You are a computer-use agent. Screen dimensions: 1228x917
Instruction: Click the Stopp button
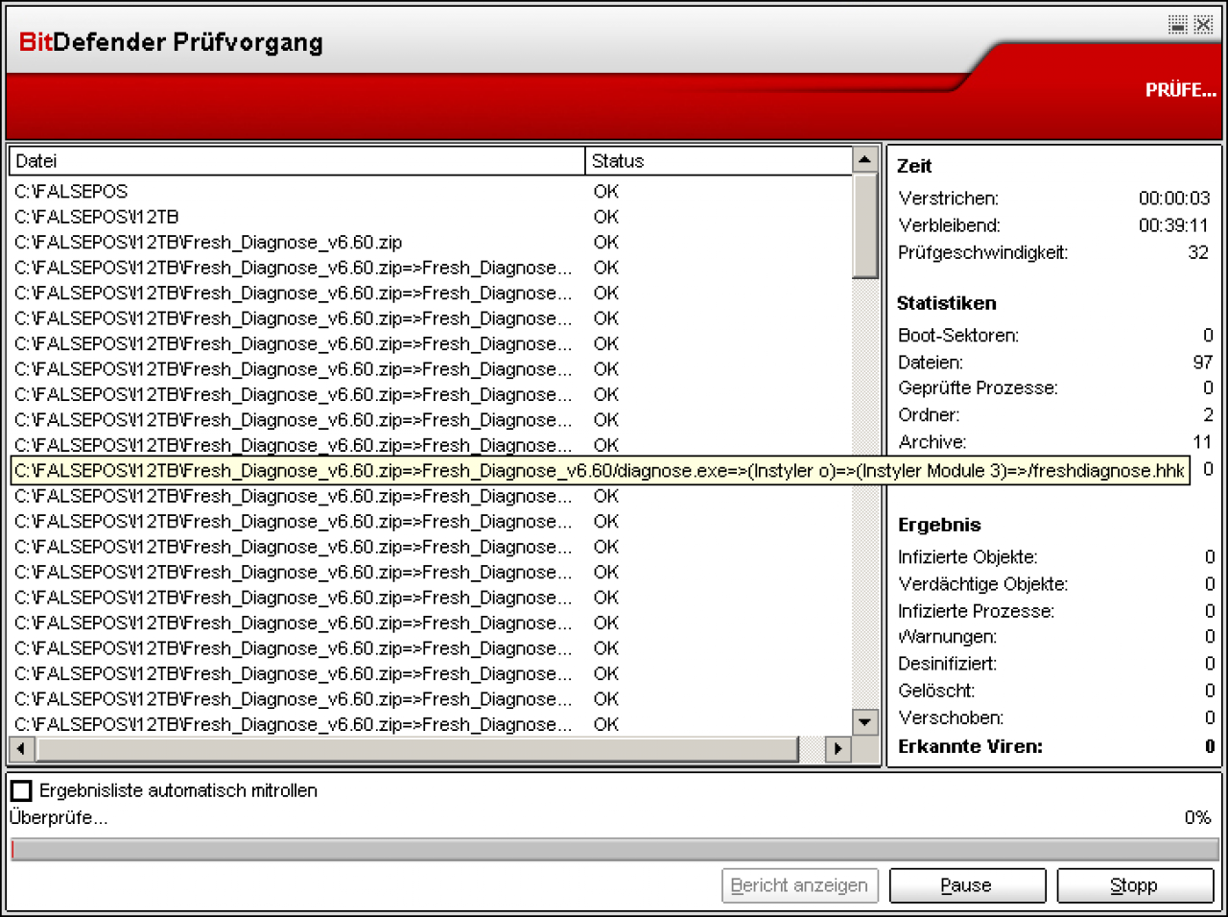(x=1135, y=885)
